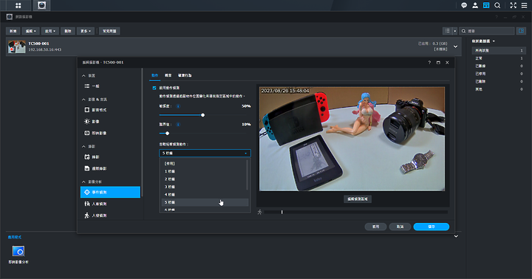This screenshot has height=279, width=532.
Task: Click threshold info icon
Action: (x=178, y=125)
